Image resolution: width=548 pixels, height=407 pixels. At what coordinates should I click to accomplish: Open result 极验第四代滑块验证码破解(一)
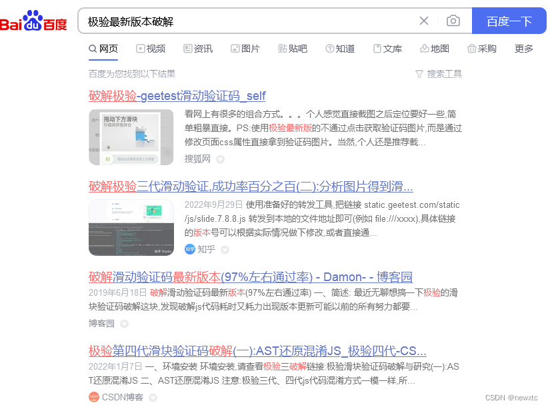(x=257, y=351)
